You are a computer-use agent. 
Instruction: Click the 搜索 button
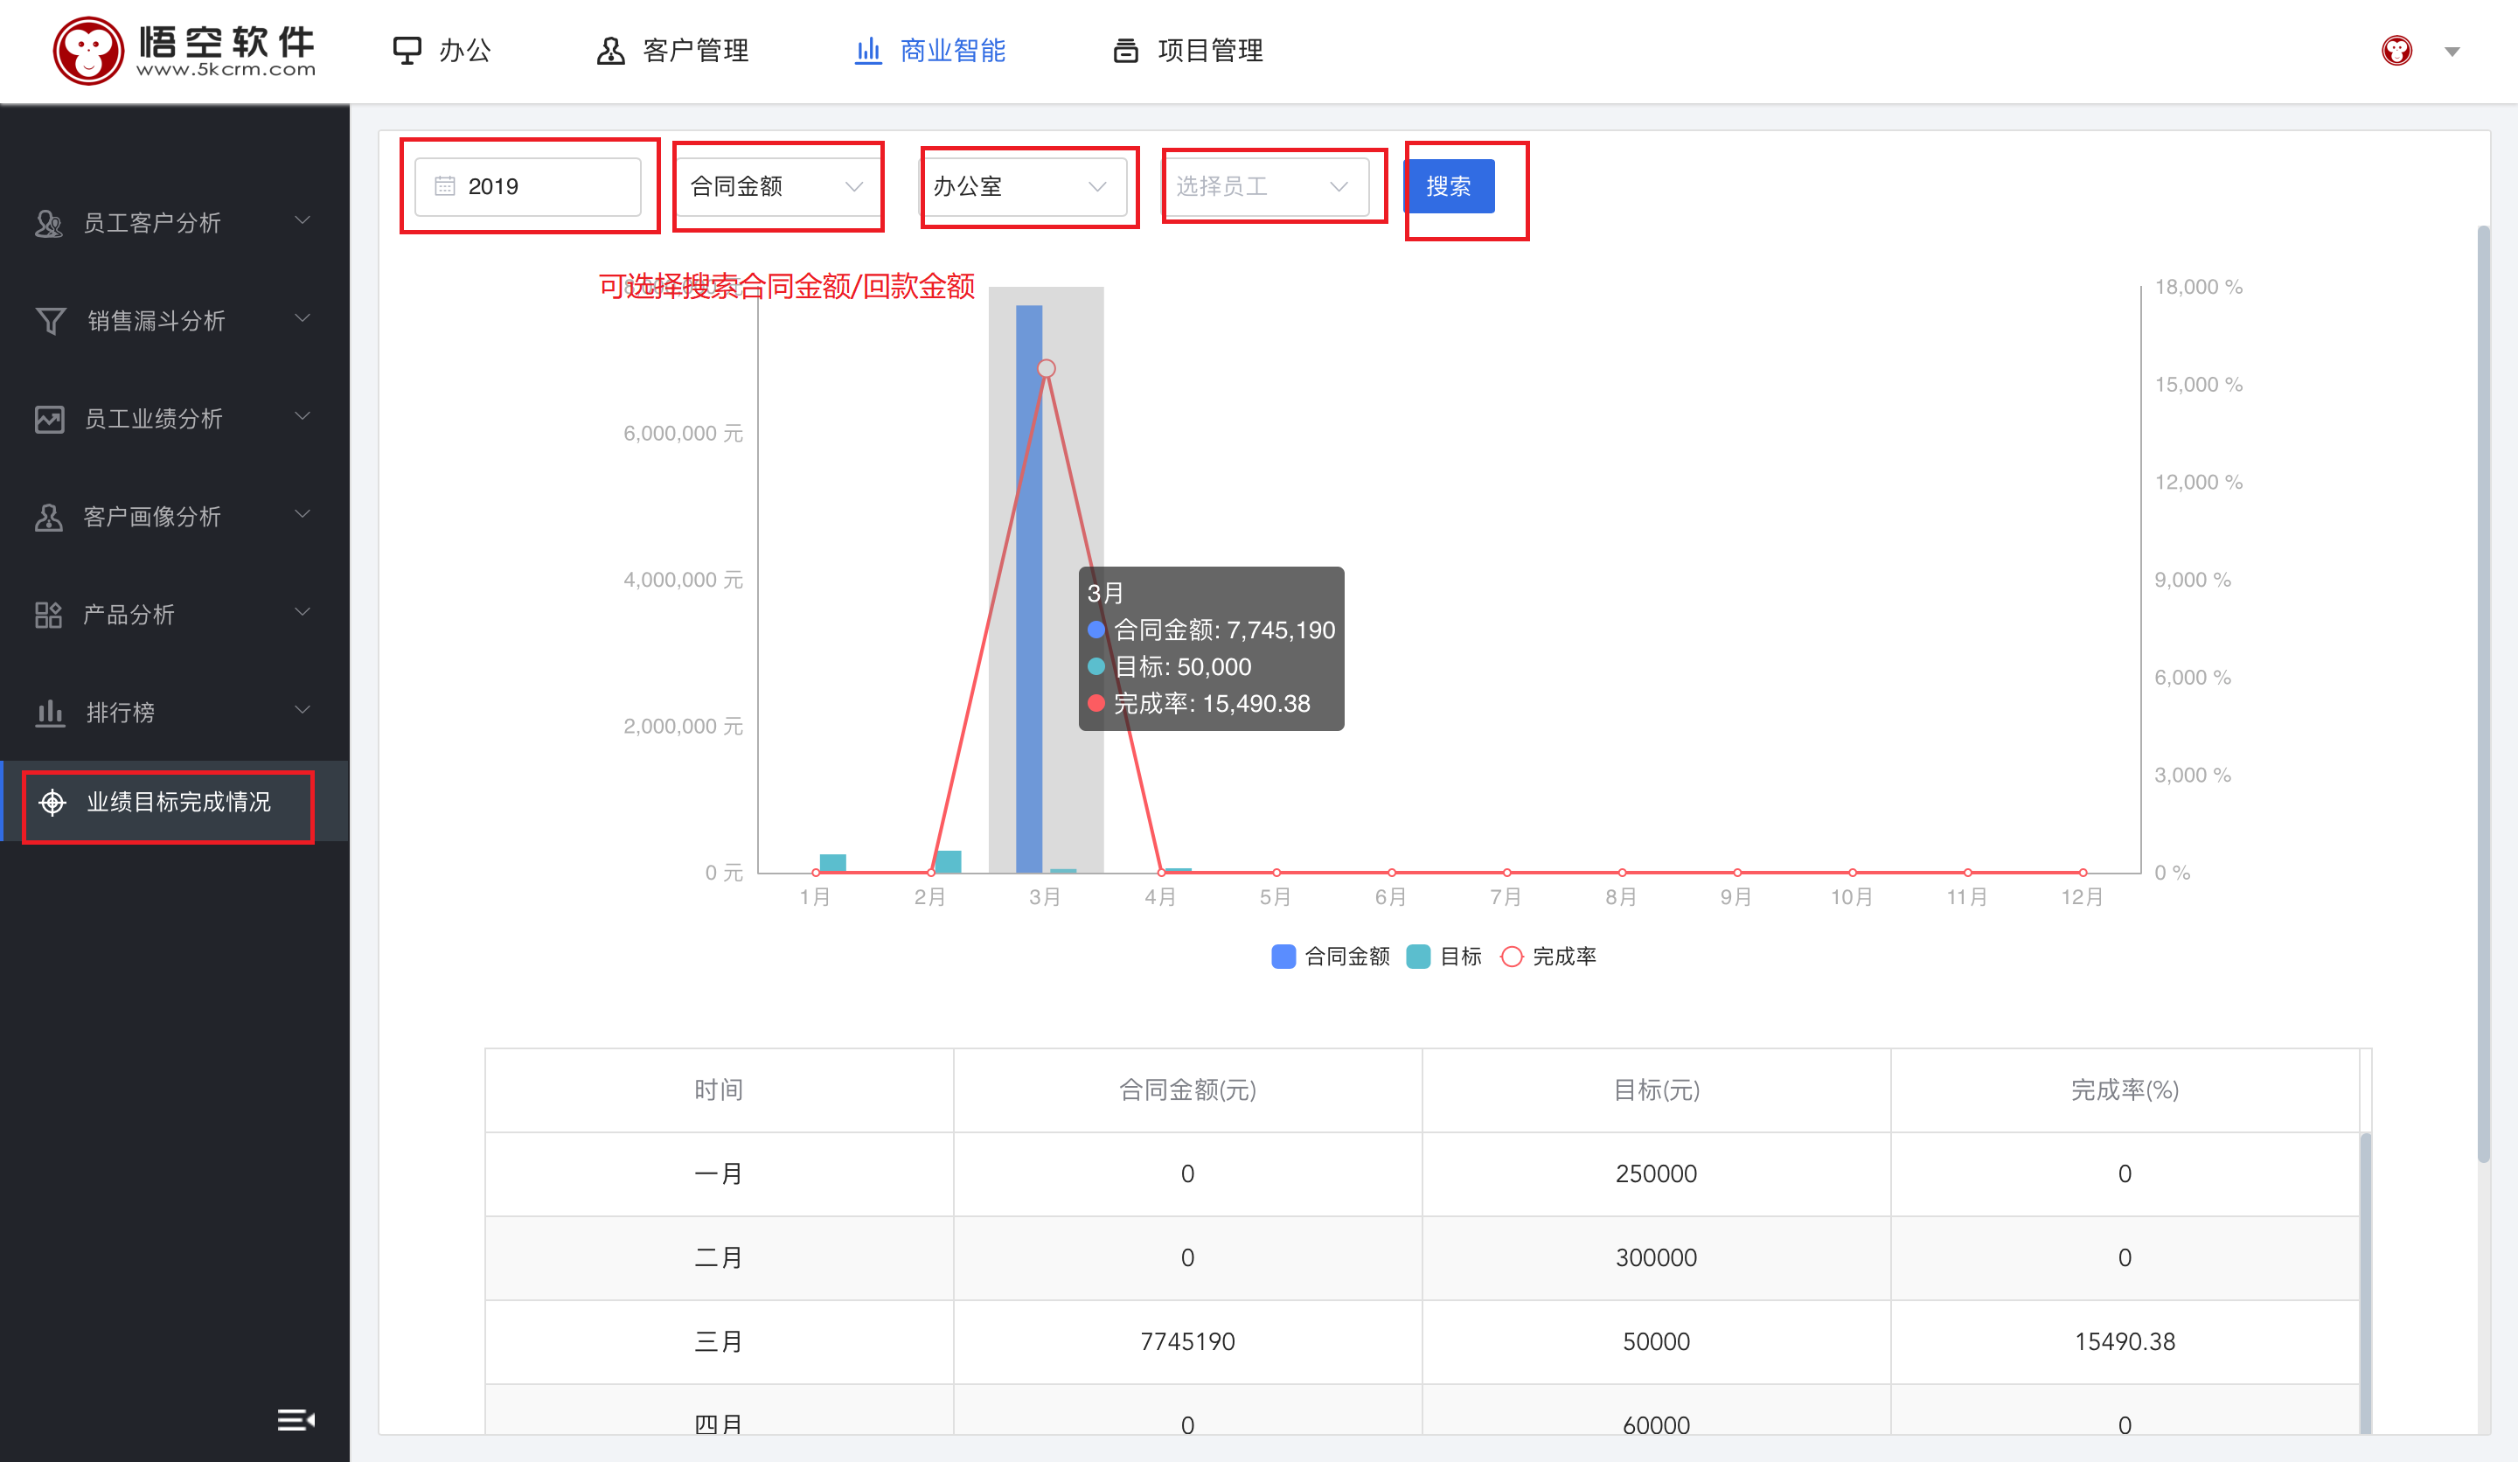1449,187
